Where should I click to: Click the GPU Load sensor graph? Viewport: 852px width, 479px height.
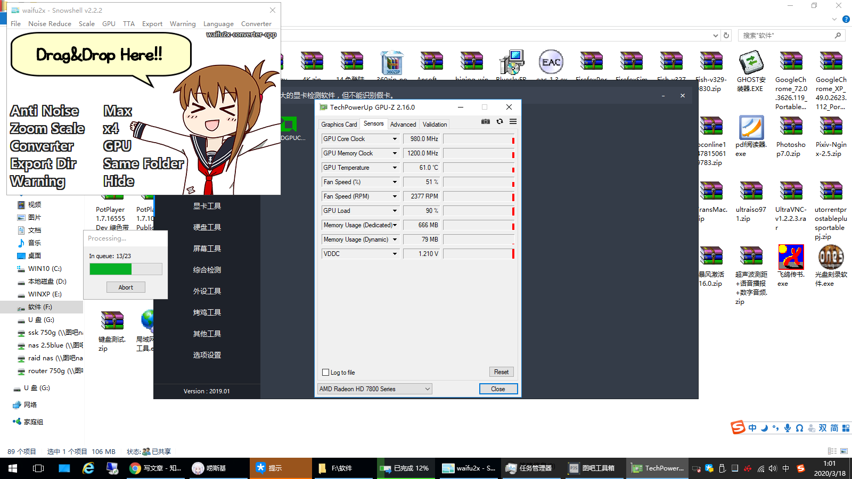479,211
